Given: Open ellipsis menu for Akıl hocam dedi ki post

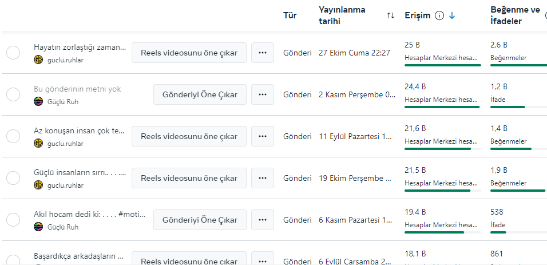Looking at the screenshot, I should tap(262, 220).
